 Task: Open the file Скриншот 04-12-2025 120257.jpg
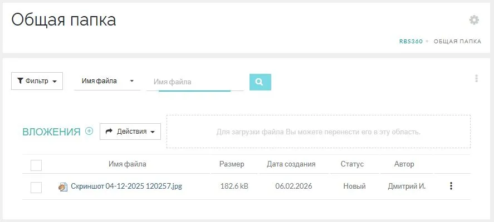[x=126, y=186]
